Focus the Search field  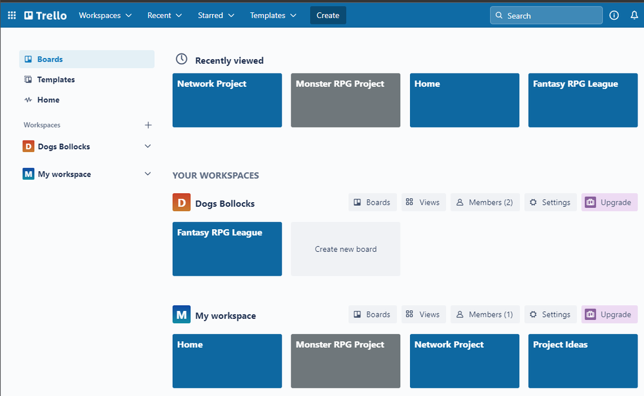pyautogui.click(x=546, y=15)
